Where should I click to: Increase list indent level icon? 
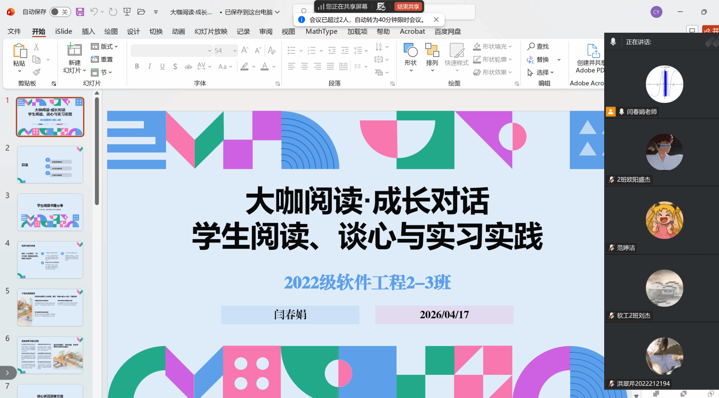coord(345,51)
